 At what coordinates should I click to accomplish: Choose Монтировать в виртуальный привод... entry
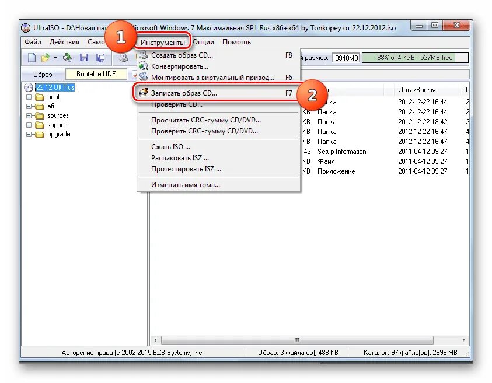pos(219,77)
